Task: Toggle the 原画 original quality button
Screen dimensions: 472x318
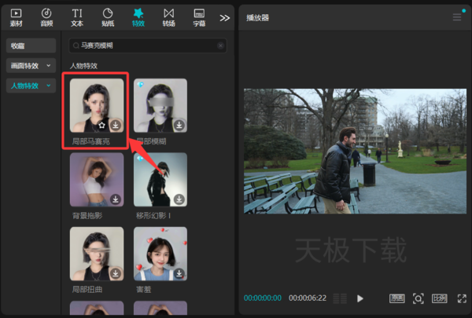Action: point(397,298)
